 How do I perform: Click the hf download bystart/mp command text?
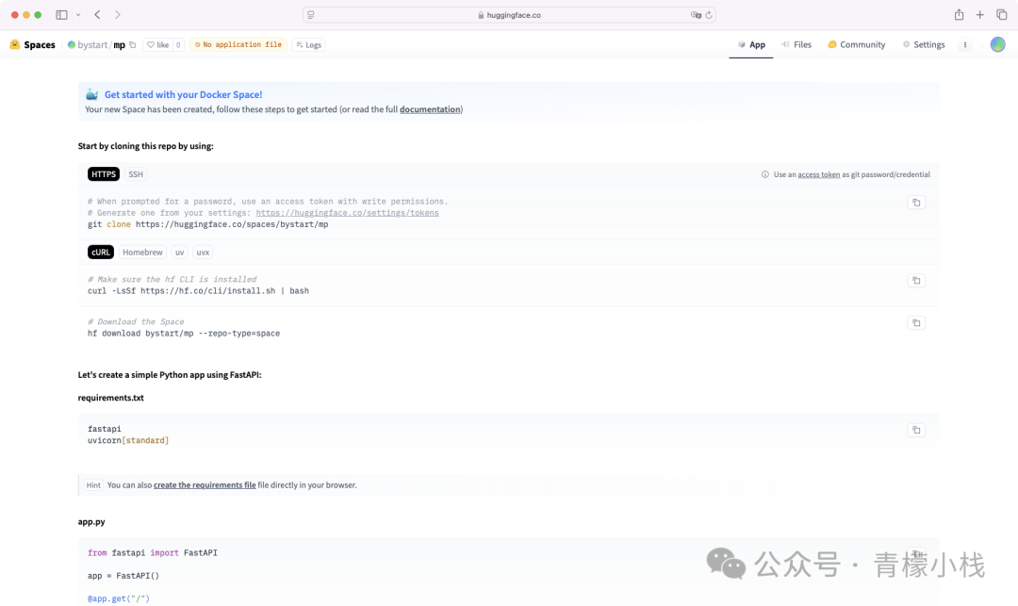184,334
